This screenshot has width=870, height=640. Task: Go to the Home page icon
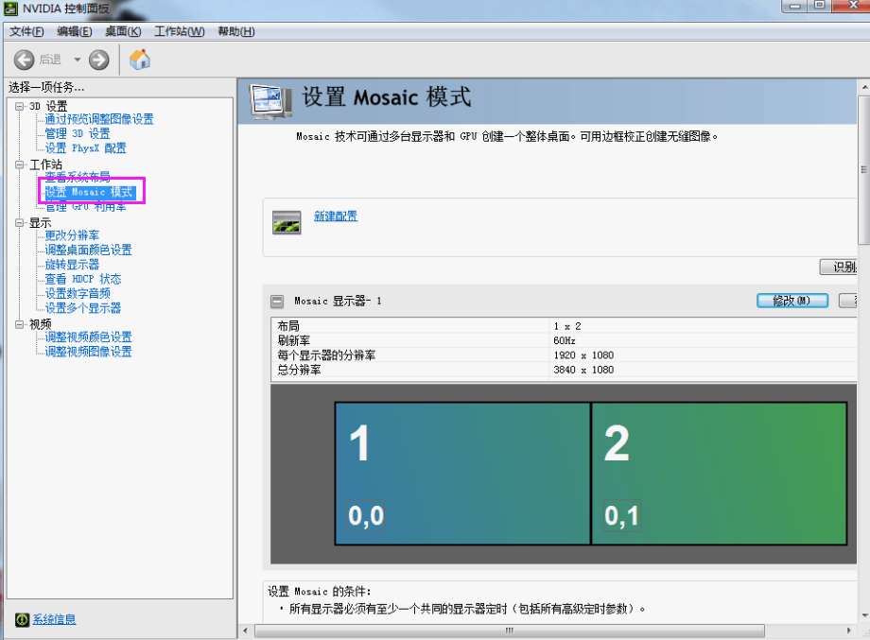point(140,60)
